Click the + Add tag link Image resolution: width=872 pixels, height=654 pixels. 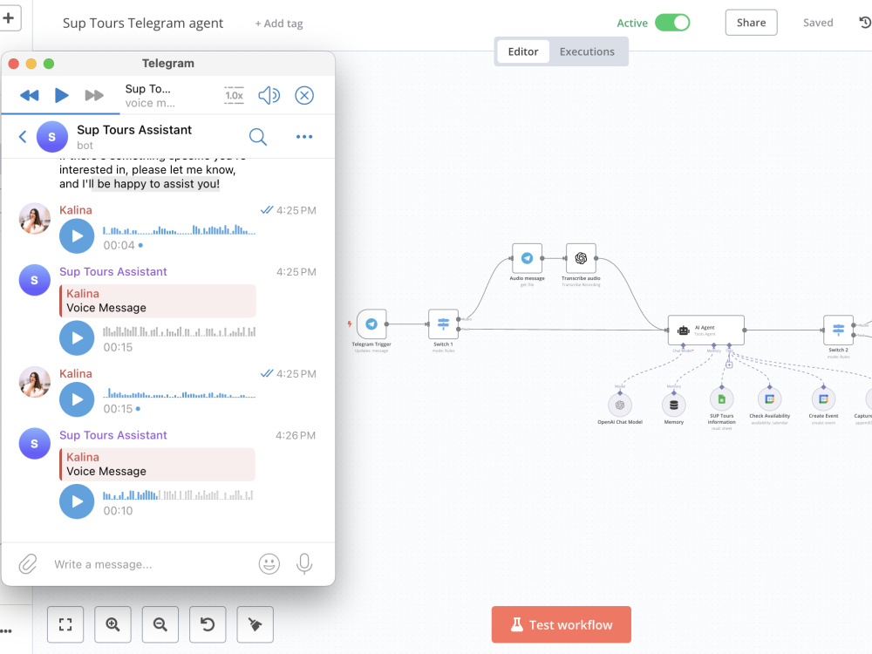click(x=279, y=24)
